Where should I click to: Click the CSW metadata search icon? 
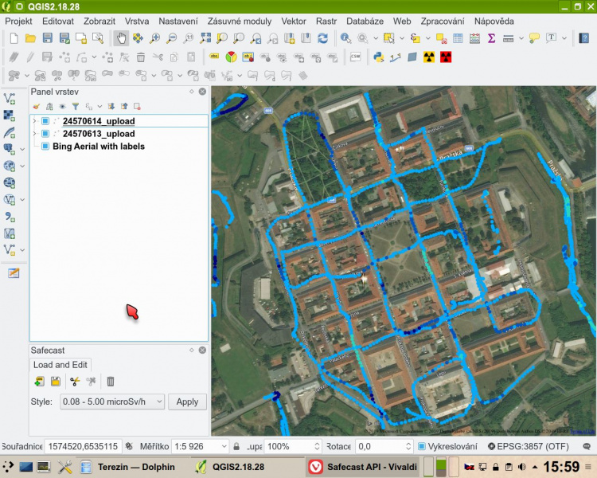pos(355,57)
